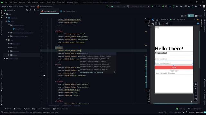The height and width of the screenshot is (115, 206).
Task: Switch to activity_main.xml tab
Action: 49,11
